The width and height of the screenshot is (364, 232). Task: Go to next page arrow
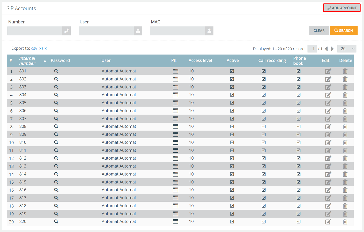coord(332,49)
